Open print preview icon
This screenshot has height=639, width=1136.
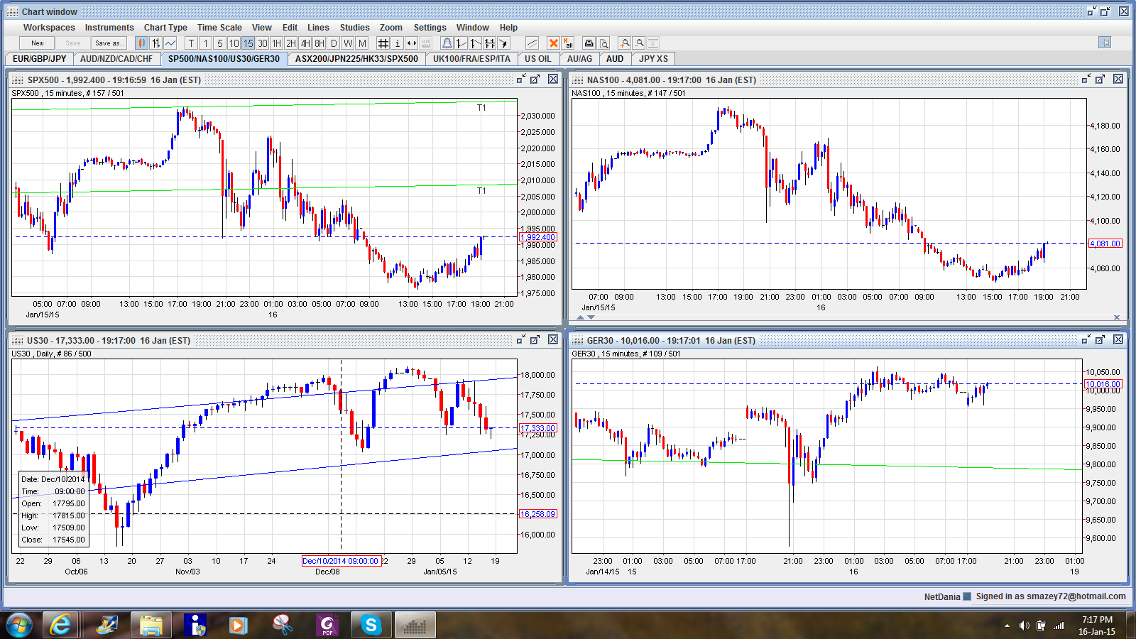[603, 43]
